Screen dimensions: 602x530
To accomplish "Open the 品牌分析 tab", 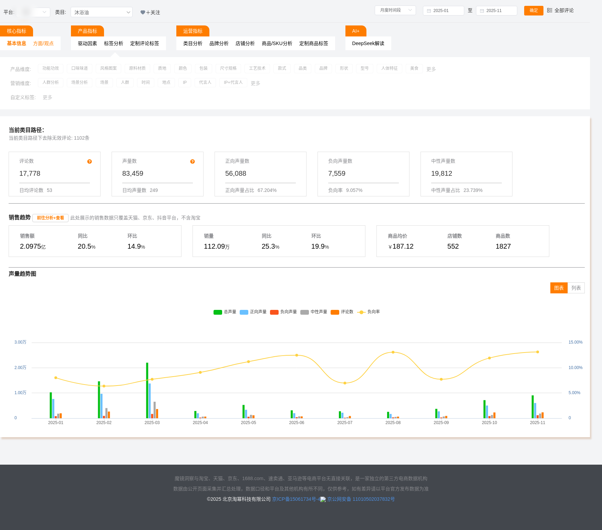I will click(x=219, y=43).
